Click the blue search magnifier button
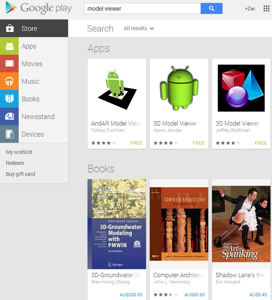The width and height of the screenshot is (272, 300). tap(212, 8)
